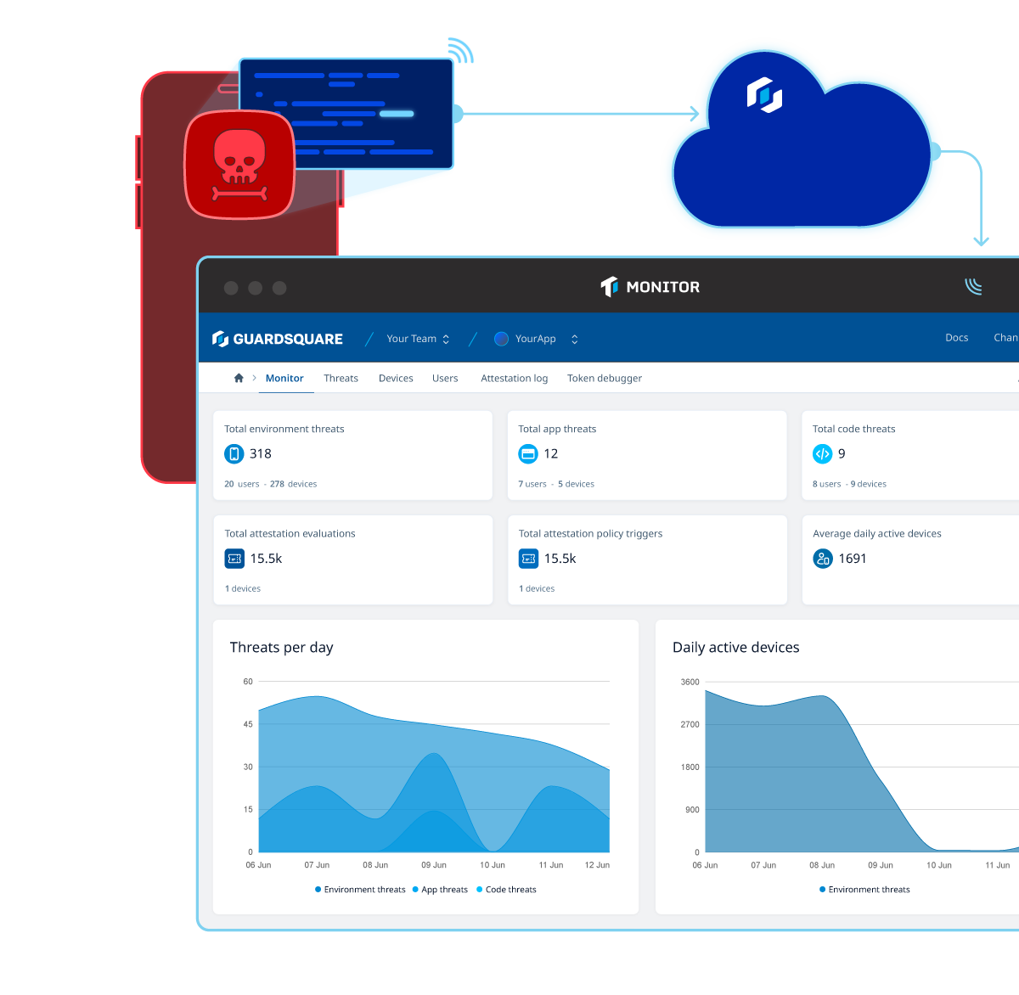Click the user-lock icon beside 1691
Viewport: 1019px width, 995px height.
823,559
